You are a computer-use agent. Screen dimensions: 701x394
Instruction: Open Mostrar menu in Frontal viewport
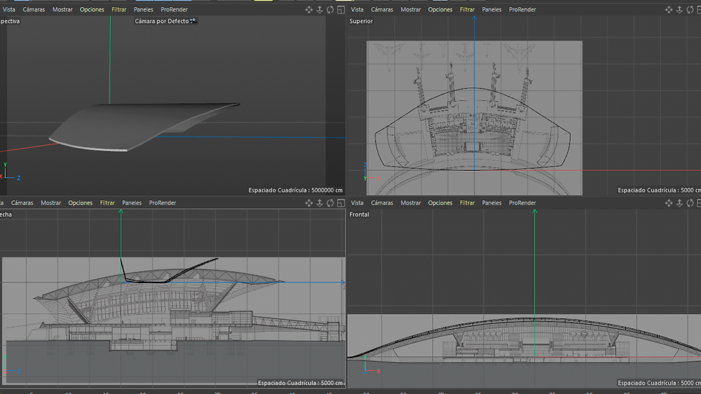coord(411,203)
